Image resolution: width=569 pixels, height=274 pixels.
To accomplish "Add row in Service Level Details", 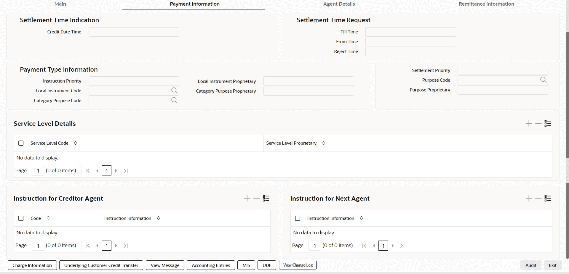I will [529, 123].
